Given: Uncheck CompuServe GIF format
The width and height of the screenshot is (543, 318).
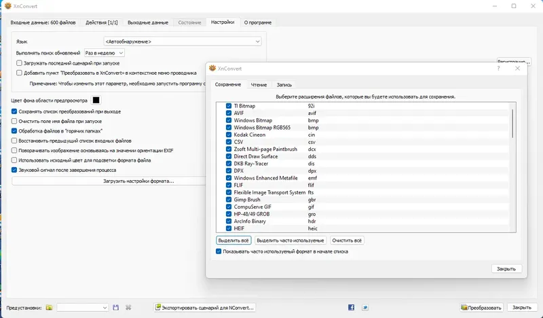Looking at the screenshot, I should click(229, 207).
